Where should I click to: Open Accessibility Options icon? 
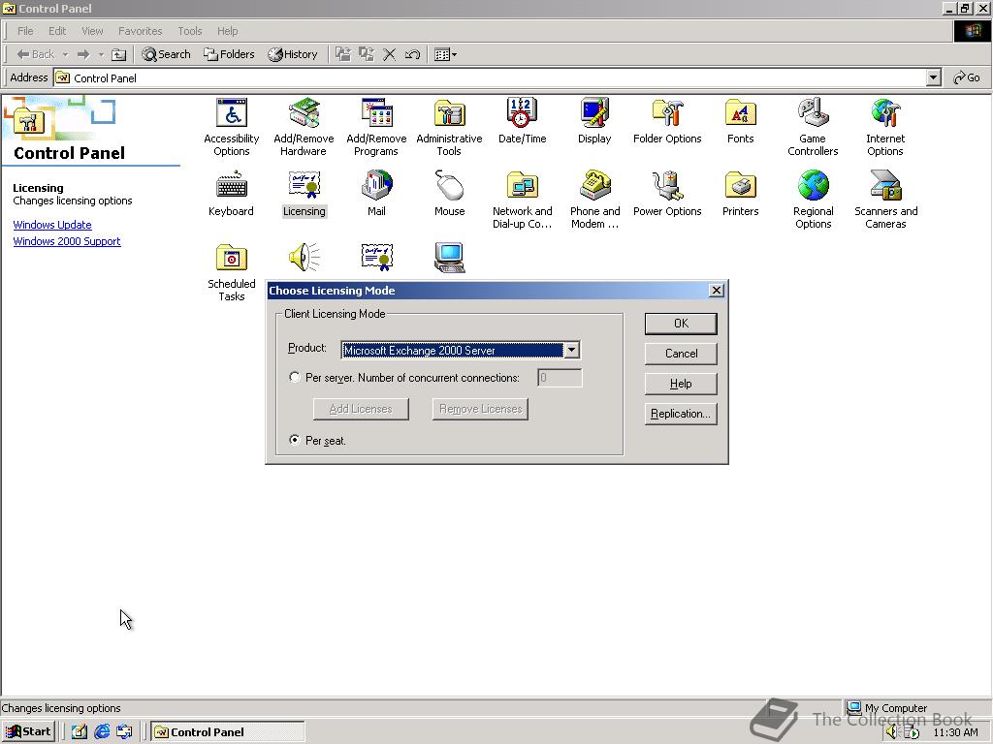click(x=231, y=127)
